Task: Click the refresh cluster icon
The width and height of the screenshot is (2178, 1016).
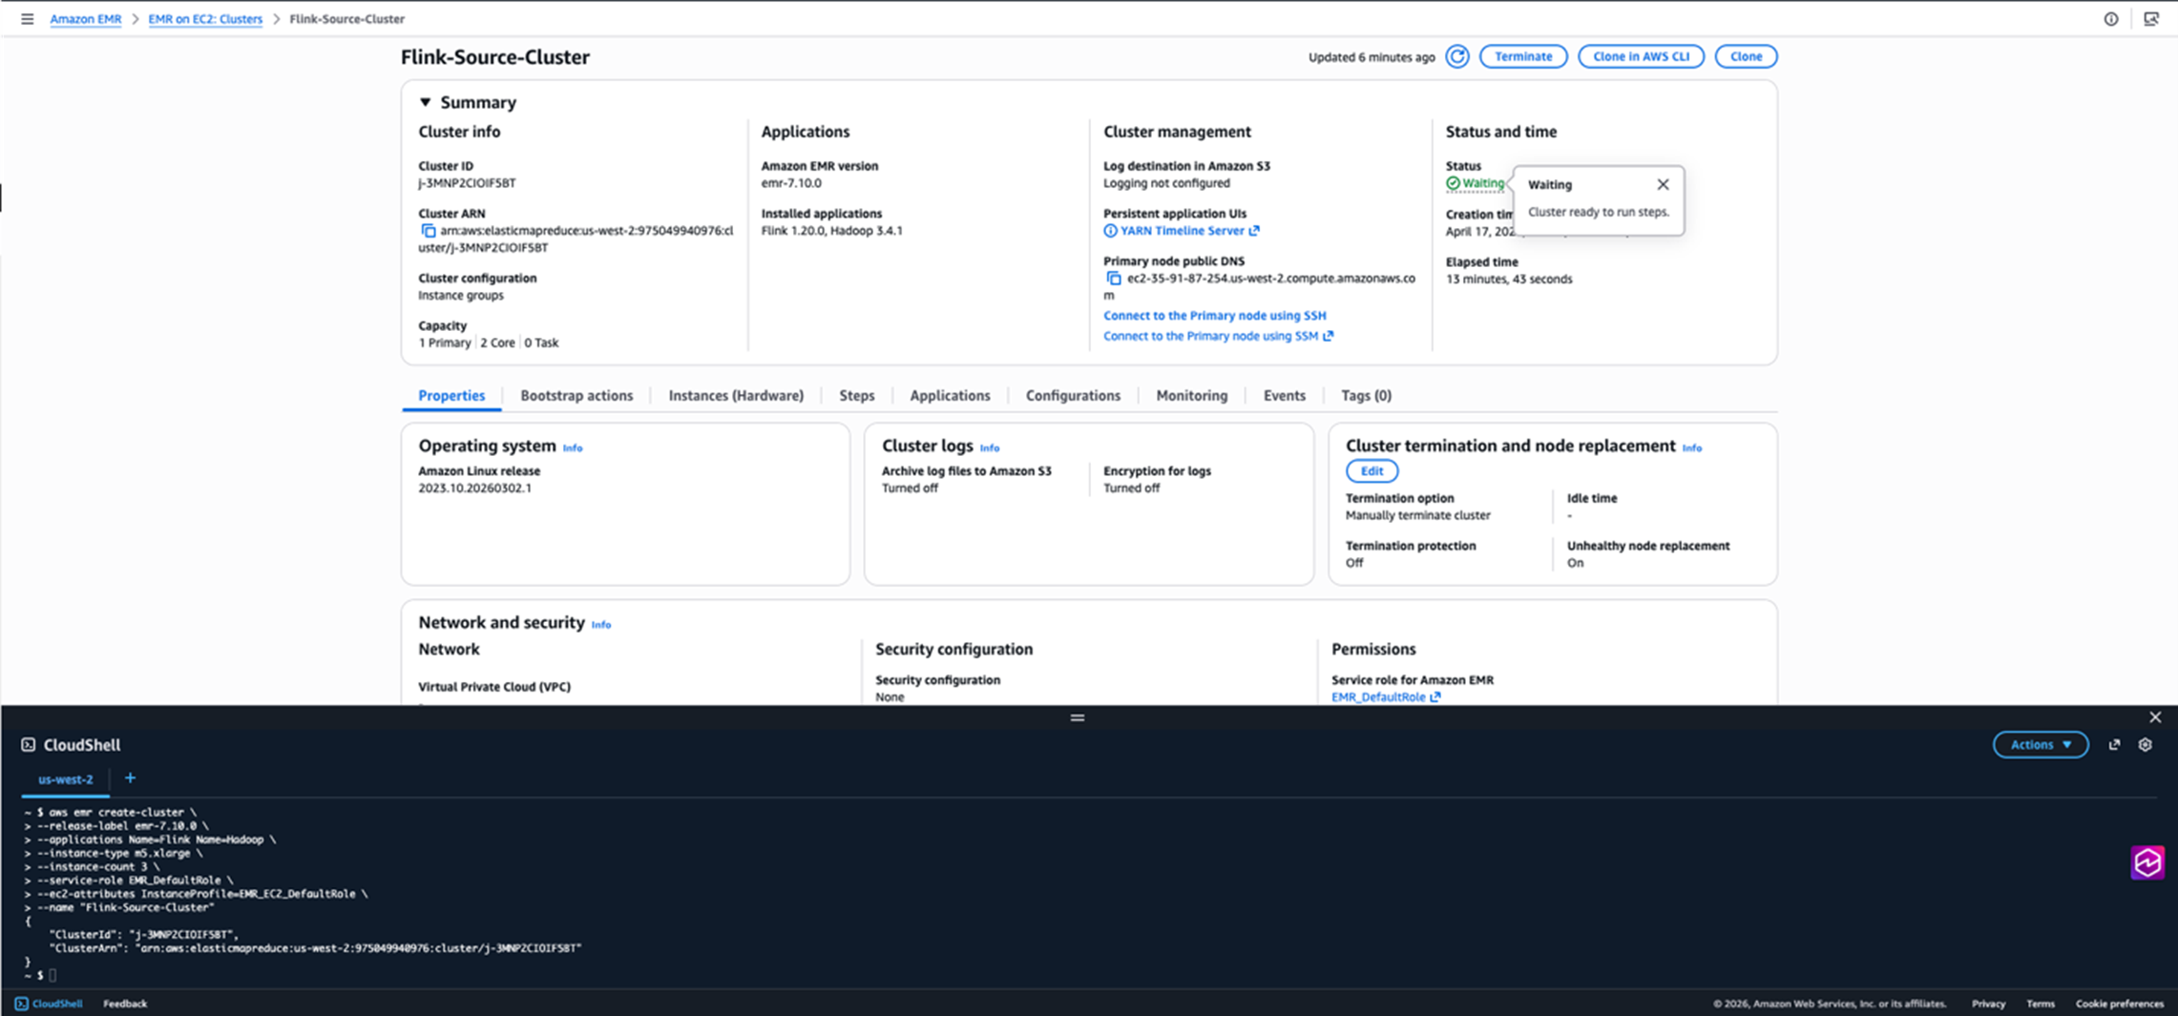Action: point(1456,56)
